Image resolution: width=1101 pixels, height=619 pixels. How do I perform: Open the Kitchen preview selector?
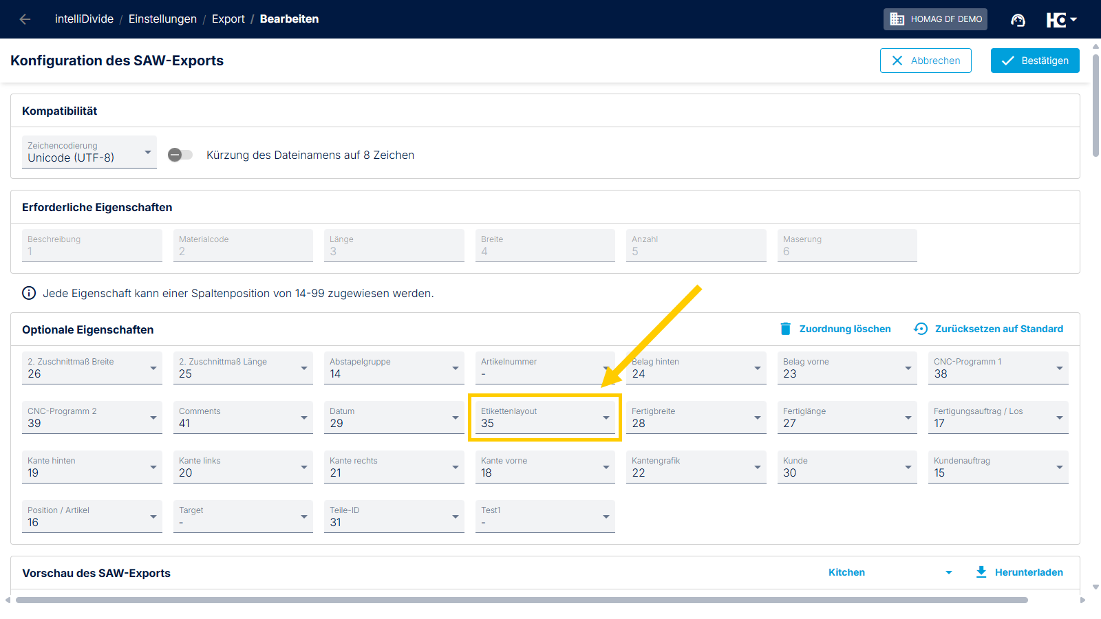890,572
